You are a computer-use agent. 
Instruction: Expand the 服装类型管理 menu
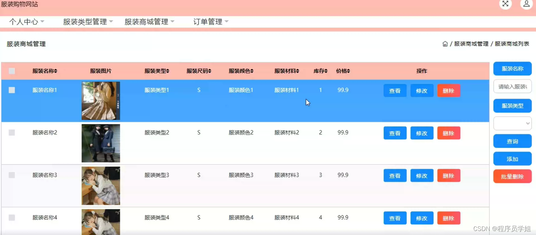coord(88,22)
